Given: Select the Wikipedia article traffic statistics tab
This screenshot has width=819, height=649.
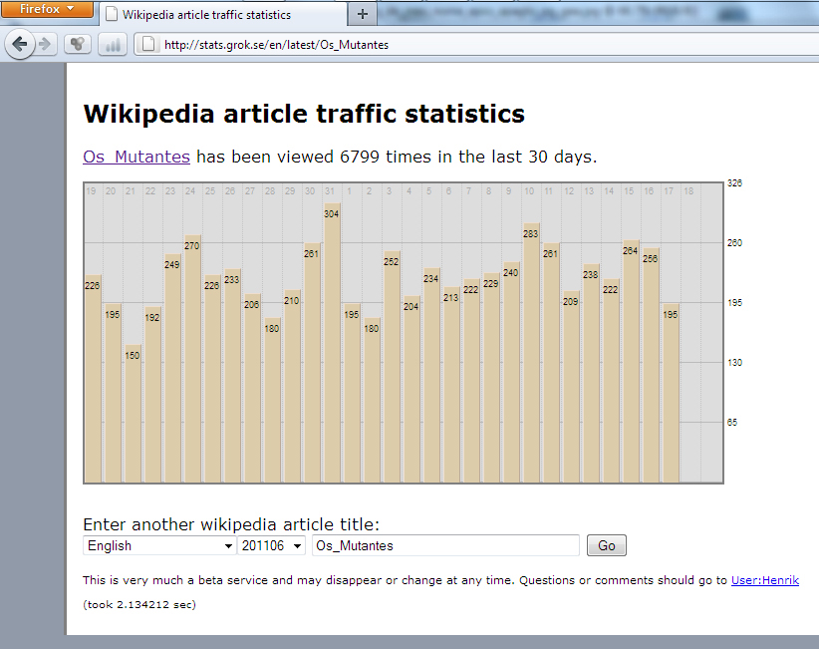Looking at the screenshot, I should pyautogui.click(x=219, y=15).
